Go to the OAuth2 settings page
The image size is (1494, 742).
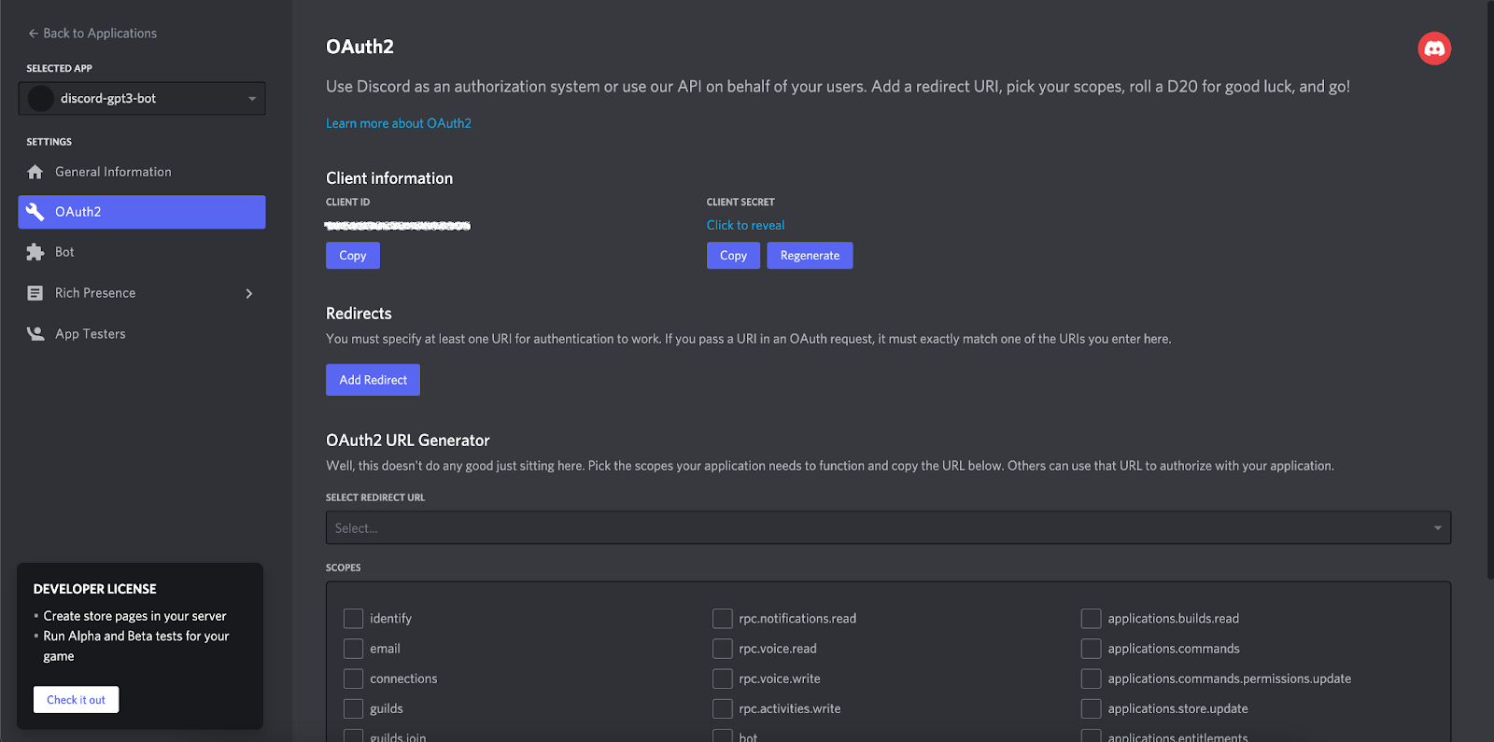click(x=142, y=212)
